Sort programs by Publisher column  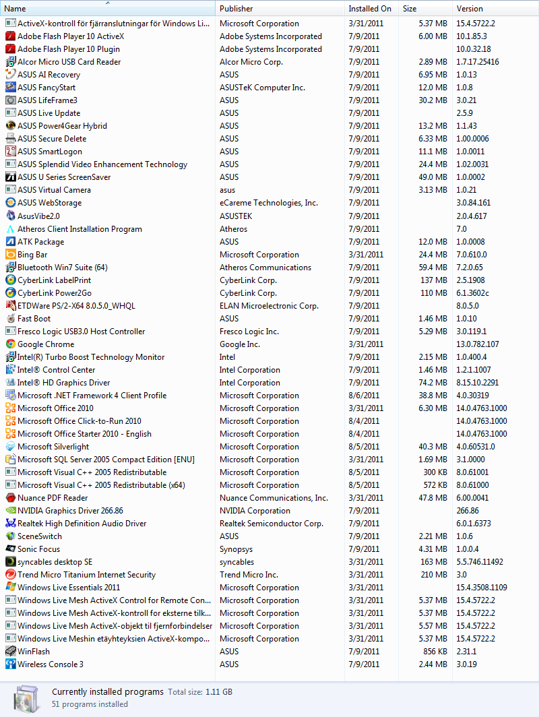[x=280, y=9]
